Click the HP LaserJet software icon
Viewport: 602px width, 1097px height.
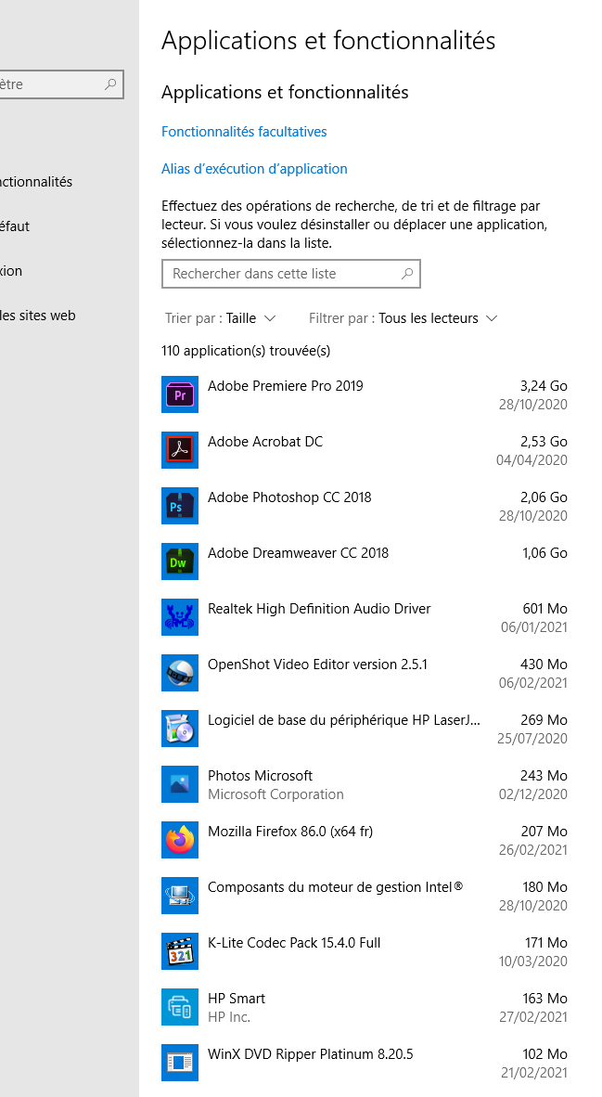(x=180, y=729)
